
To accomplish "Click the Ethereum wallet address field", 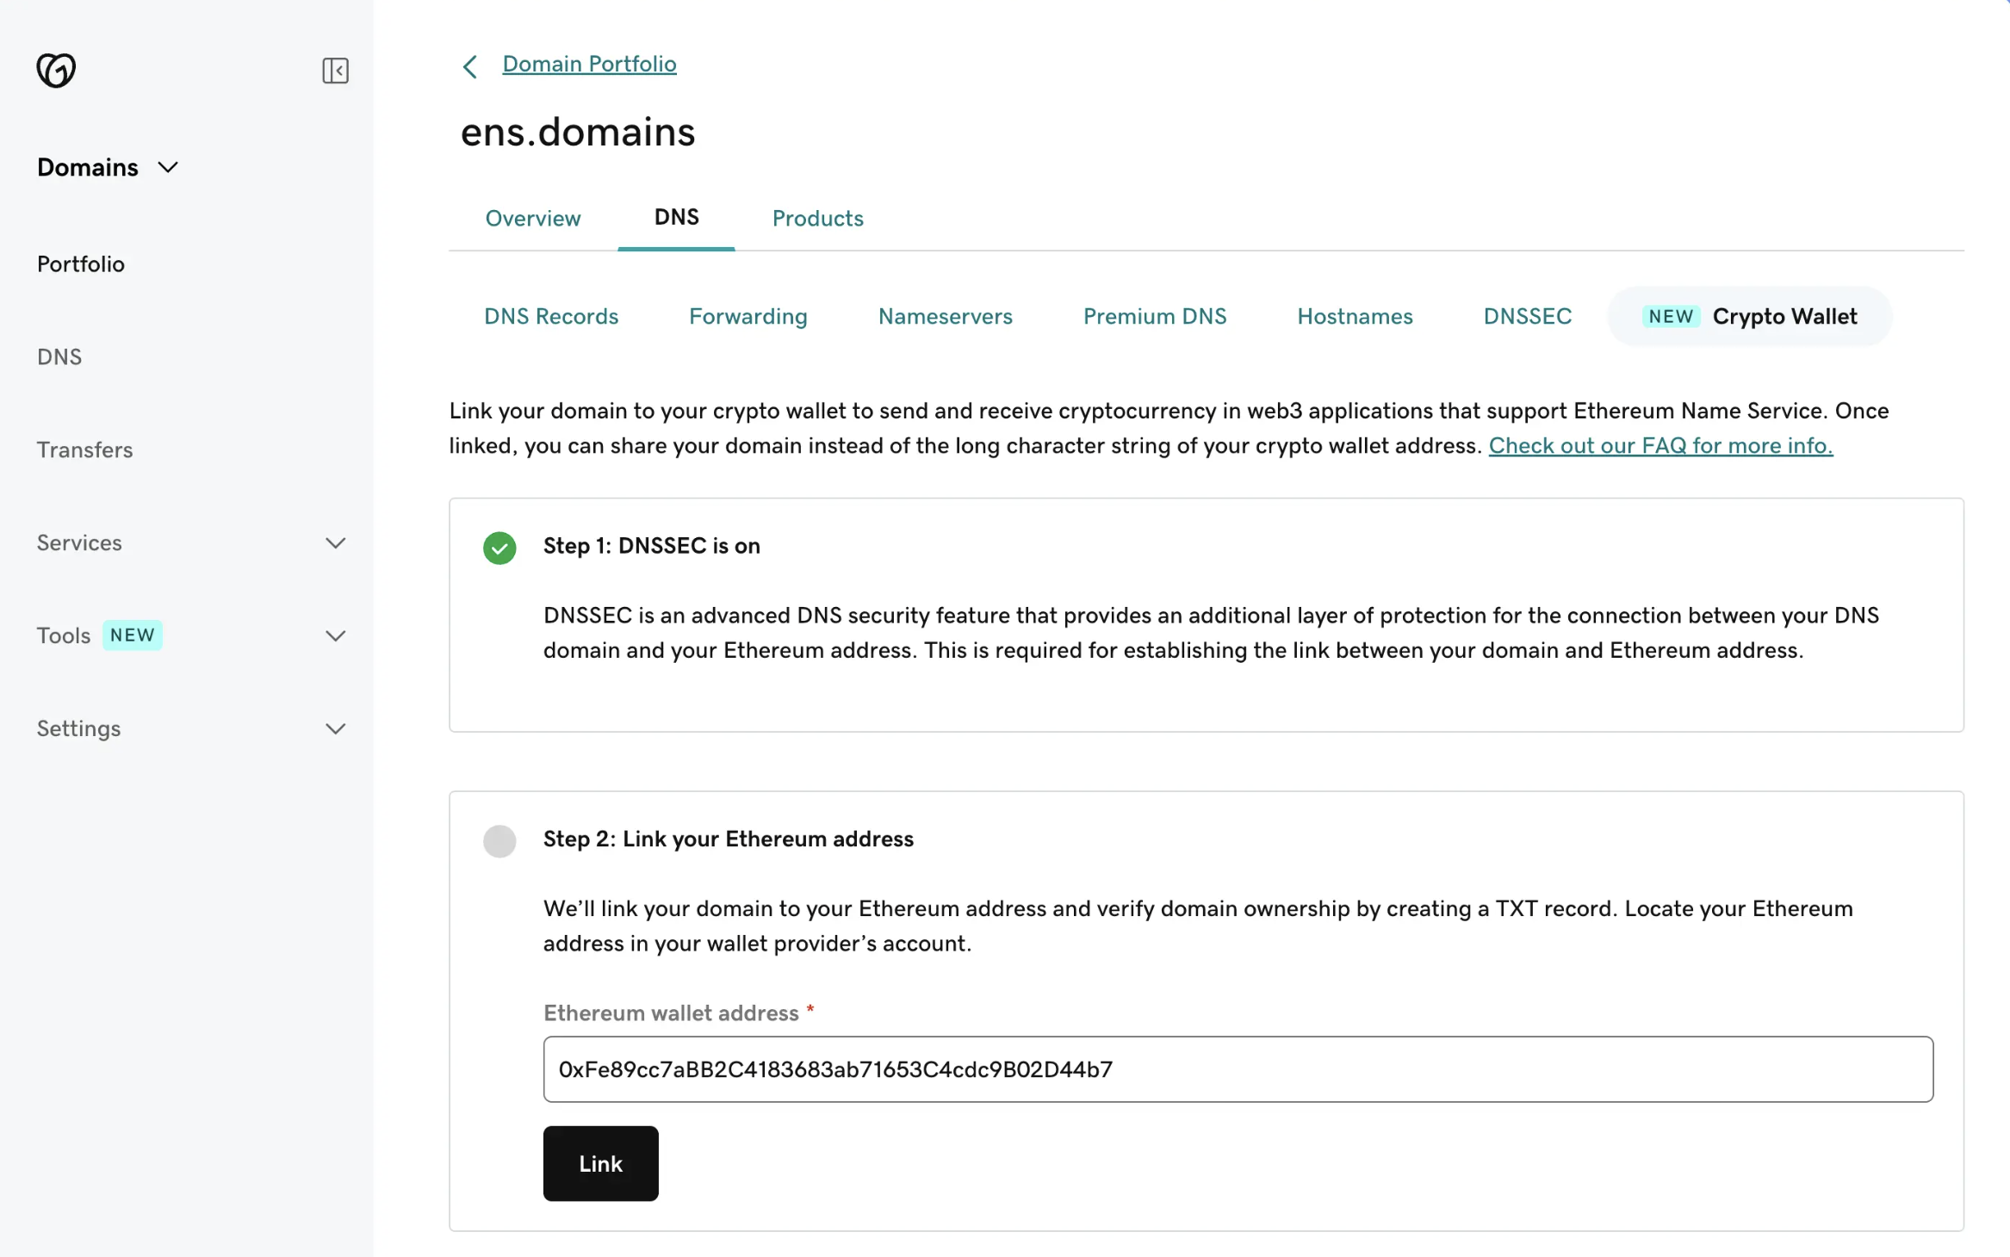I will (x=1238, y=1069).
